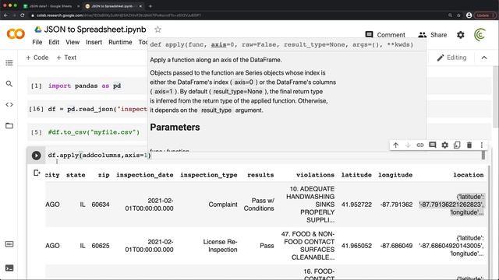Bookmark the page with the star
The image size is (499, 280).
click(x=458, y=16)
